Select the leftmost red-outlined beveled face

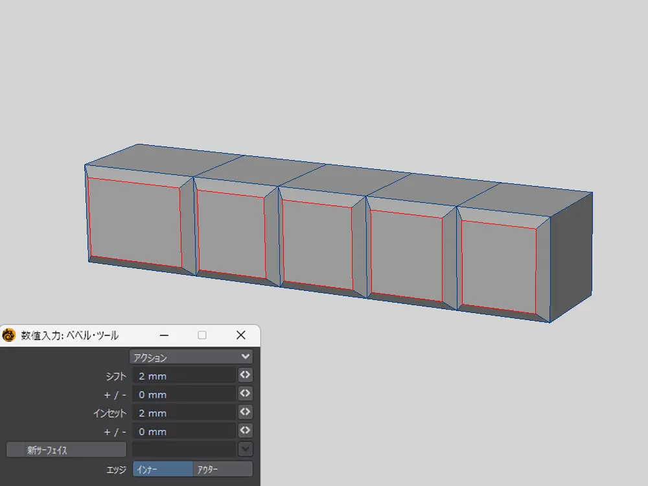pyautogui.click(x=135, y=222)
